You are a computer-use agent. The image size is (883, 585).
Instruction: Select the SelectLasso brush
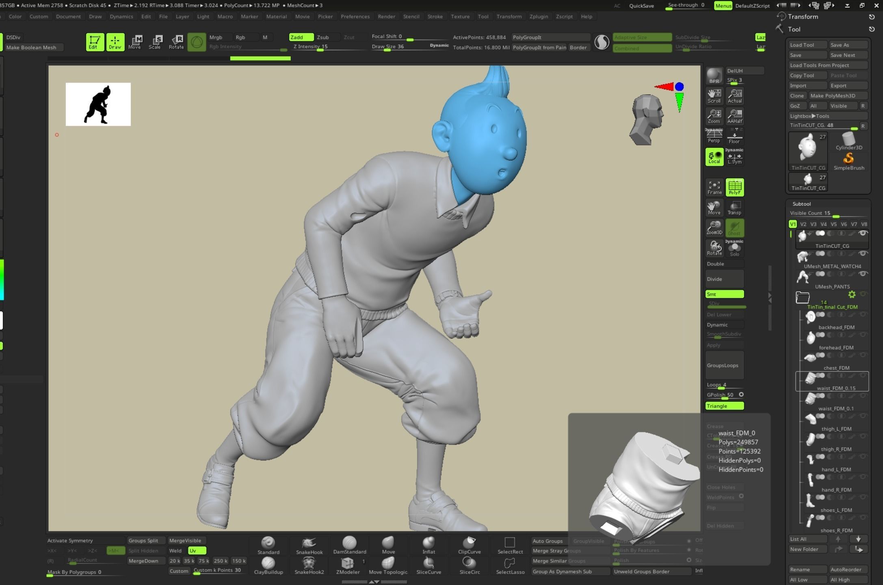(x=510, y=565)
